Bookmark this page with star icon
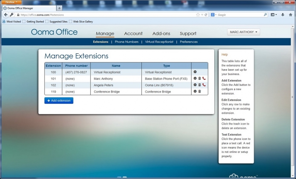This screenshot has width=296, height=179. [x=198, y=15]
